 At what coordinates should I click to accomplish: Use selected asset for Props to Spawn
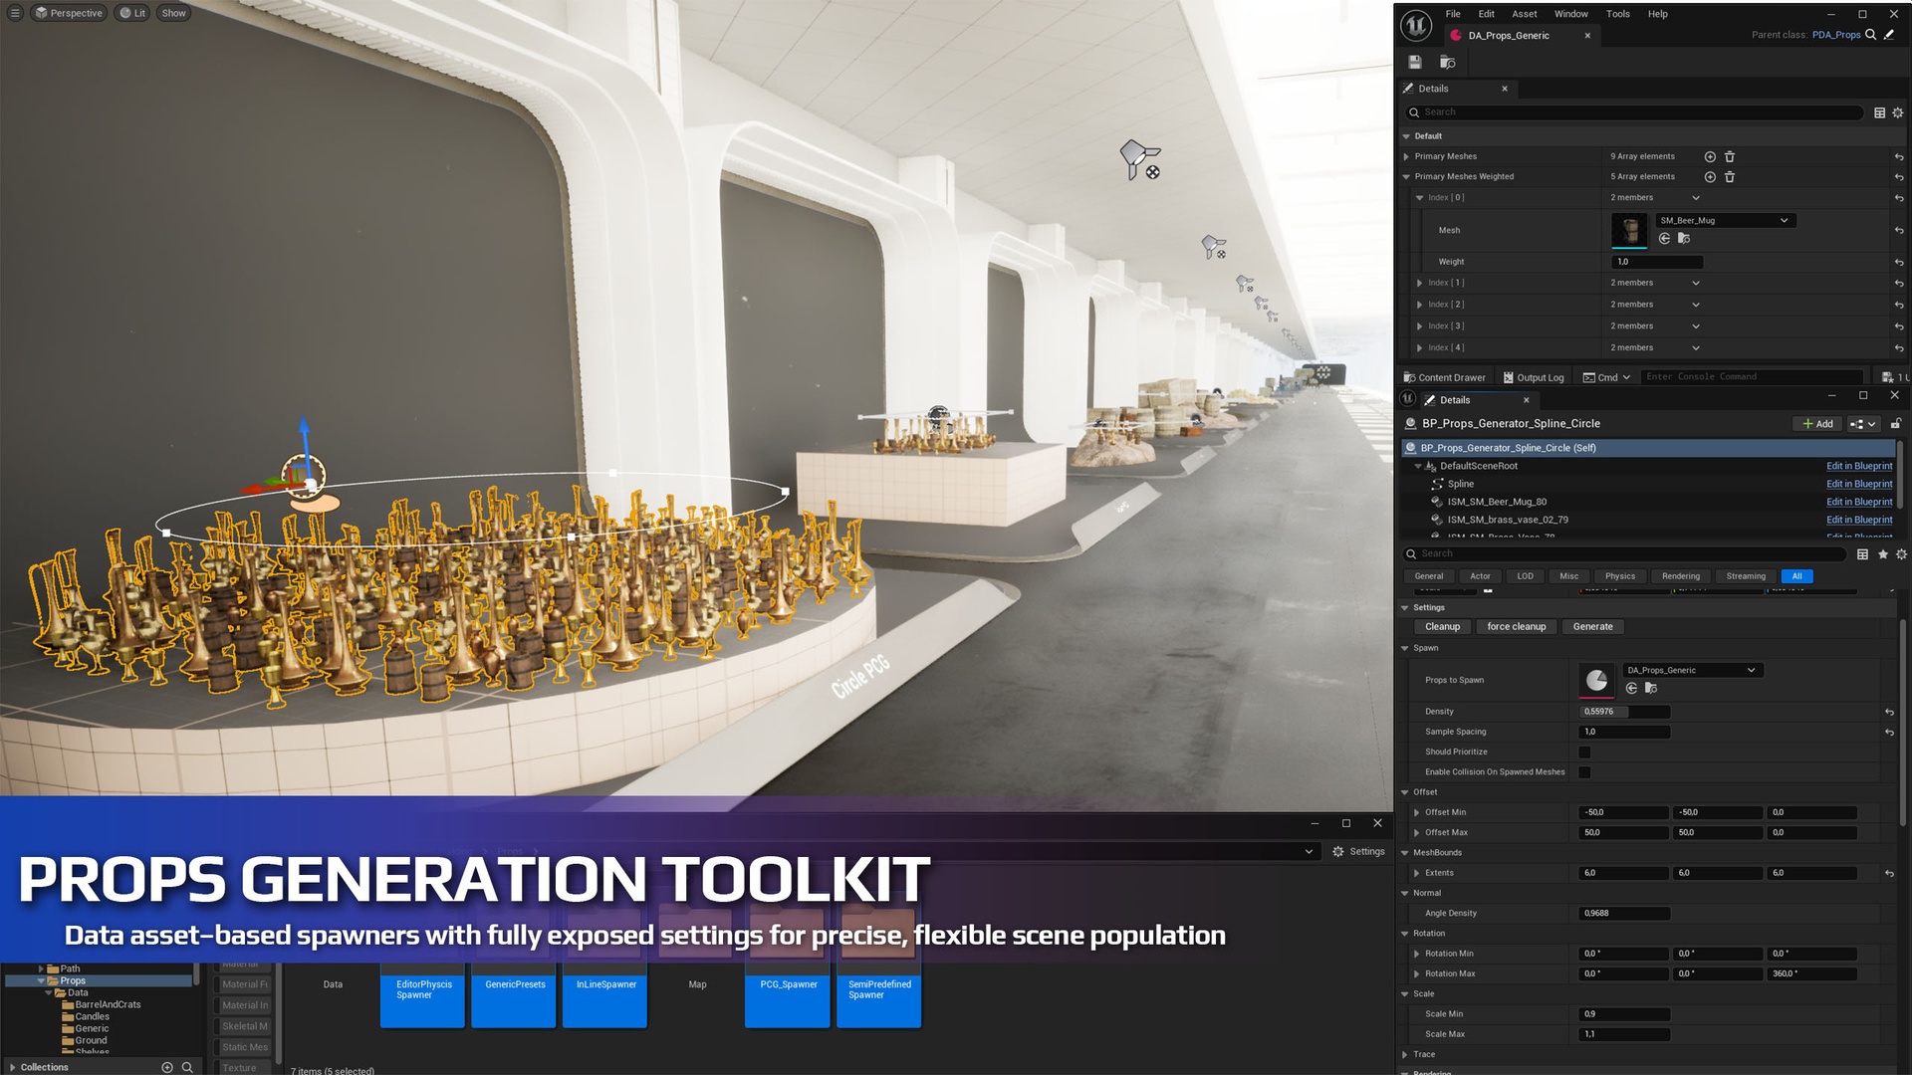tap(1631, 688)
